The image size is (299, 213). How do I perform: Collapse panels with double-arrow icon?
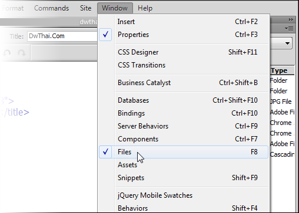(291, 20)
